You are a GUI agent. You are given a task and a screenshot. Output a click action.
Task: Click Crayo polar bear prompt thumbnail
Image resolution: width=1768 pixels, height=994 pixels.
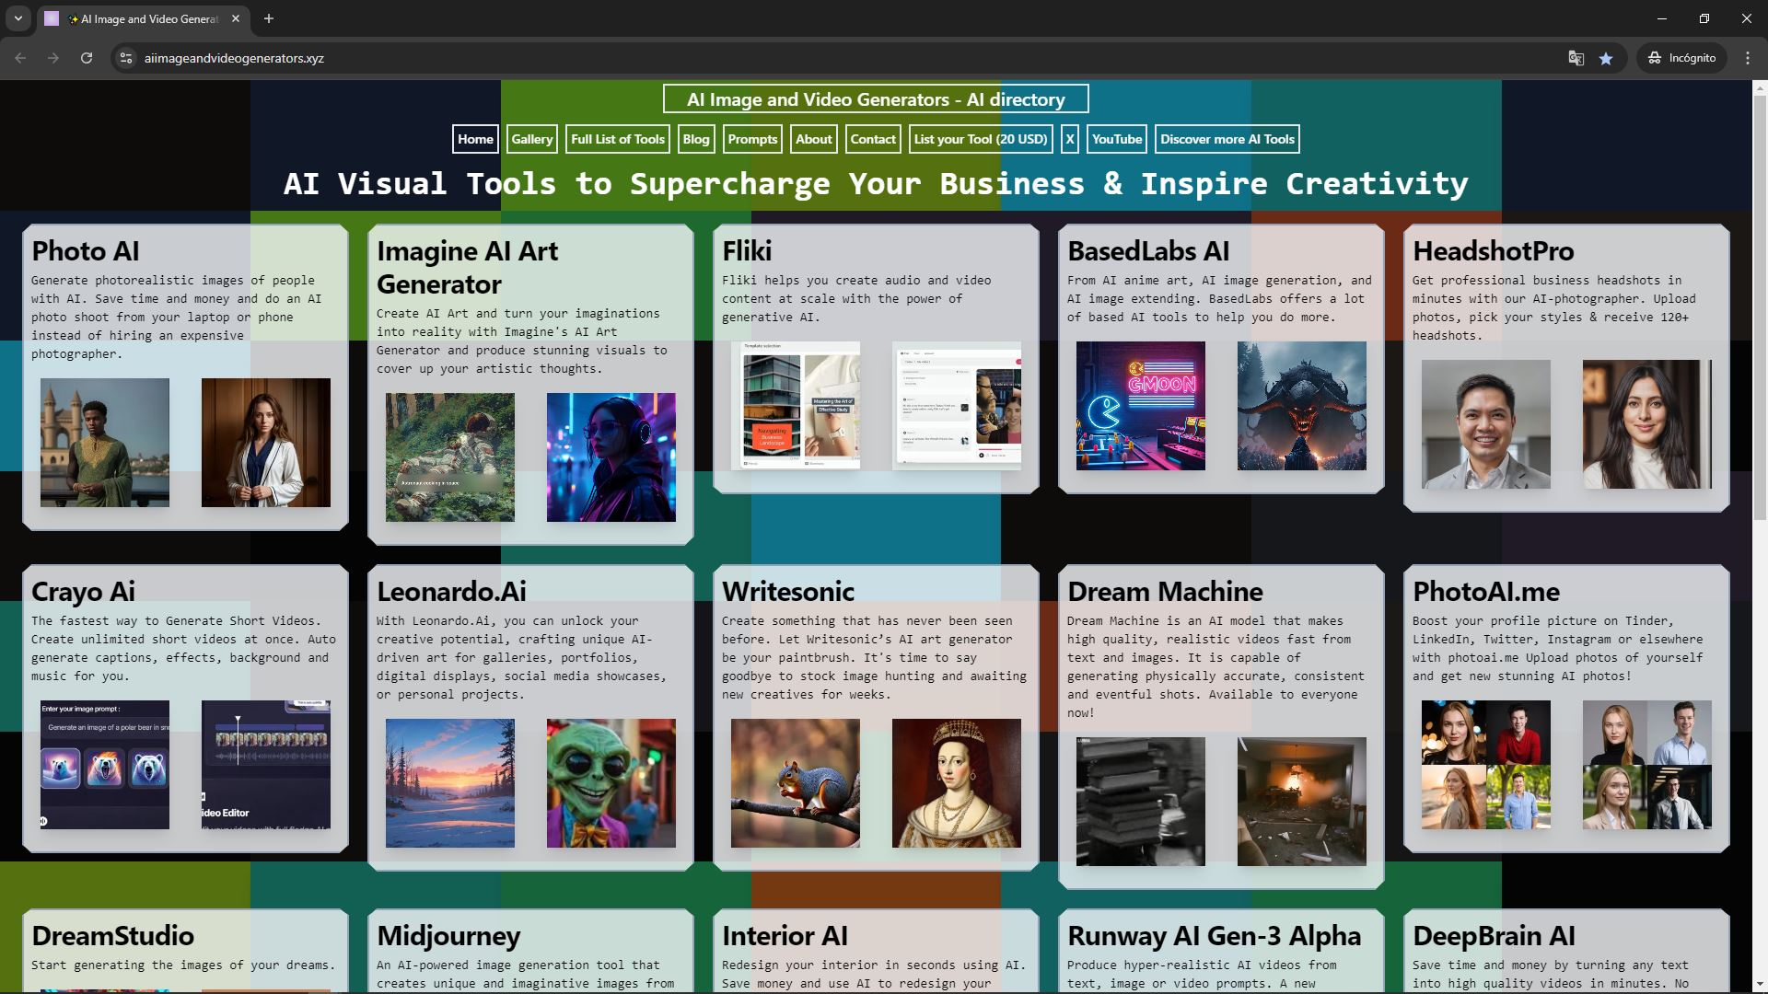coord(105,765)
